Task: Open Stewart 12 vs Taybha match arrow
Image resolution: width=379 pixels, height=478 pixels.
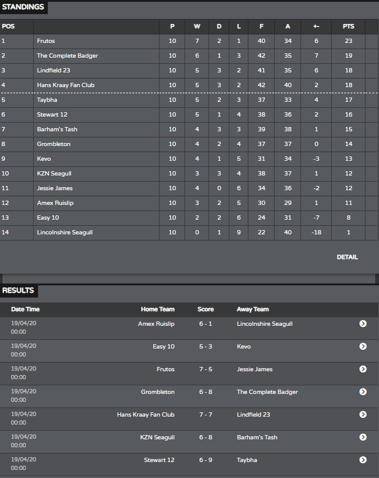Action: (363, 460)
